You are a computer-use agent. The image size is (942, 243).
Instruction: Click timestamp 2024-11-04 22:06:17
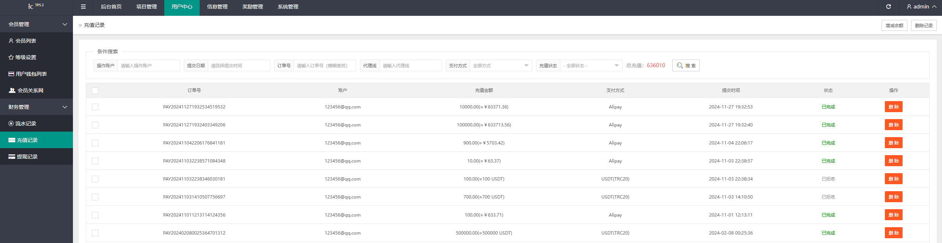point(731,143)
